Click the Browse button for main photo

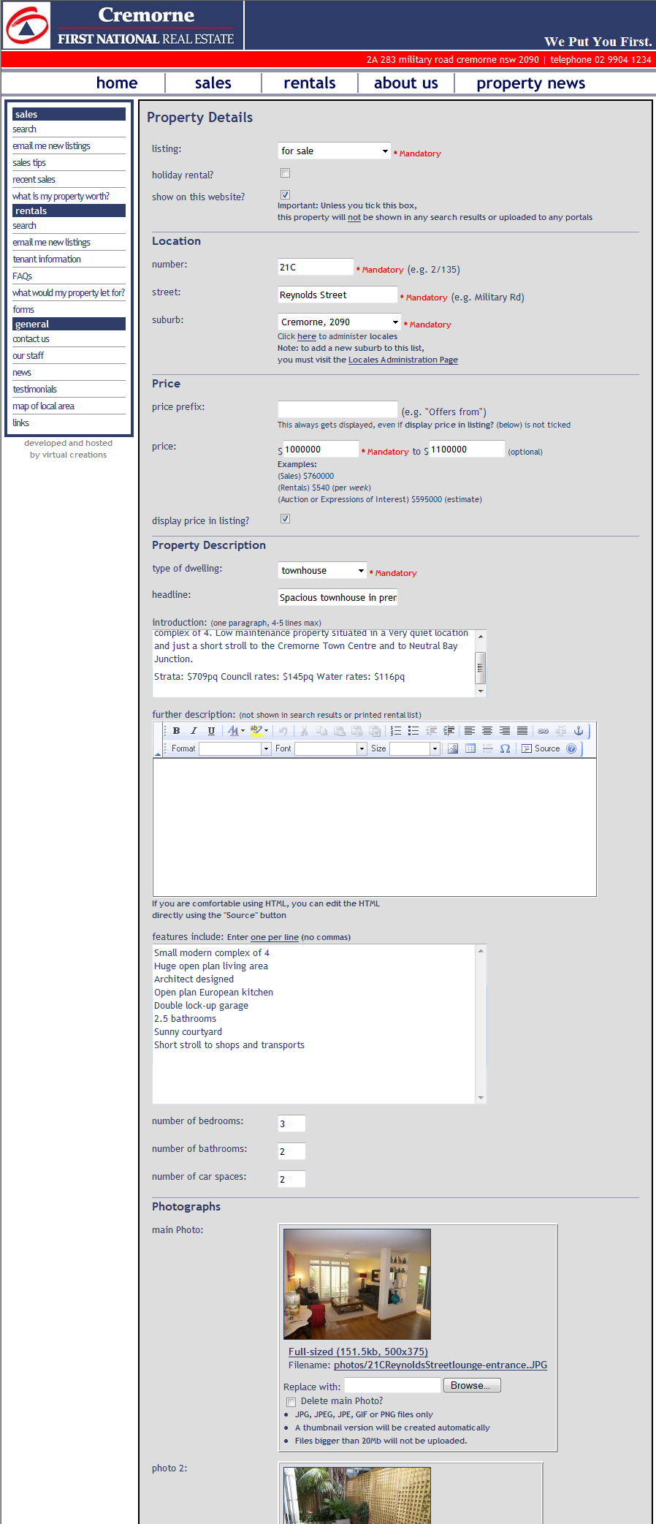click(471, 1385)
